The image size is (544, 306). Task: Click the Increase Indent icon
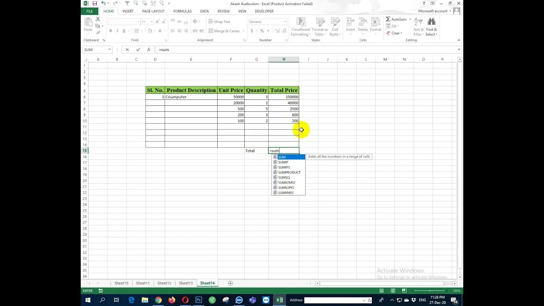[x=202, y=31]
